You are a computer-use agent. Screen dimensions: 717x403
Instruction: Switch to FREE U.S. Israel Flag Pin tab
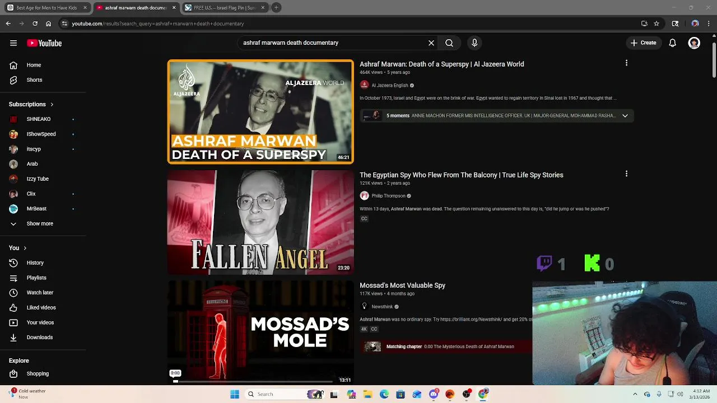point(224,8)
